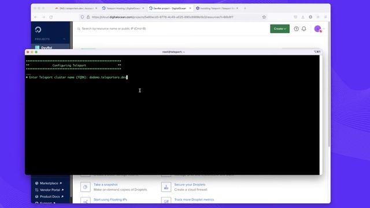The height and width of the screenshot is (208, 370).
Task: Open the browser extension icon beside downloads
Action: pos(310,17)
